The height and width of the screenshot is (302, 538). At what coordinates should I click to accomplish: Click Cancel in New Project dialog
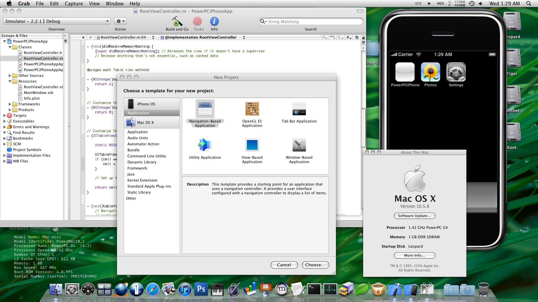tap(284, 265)
